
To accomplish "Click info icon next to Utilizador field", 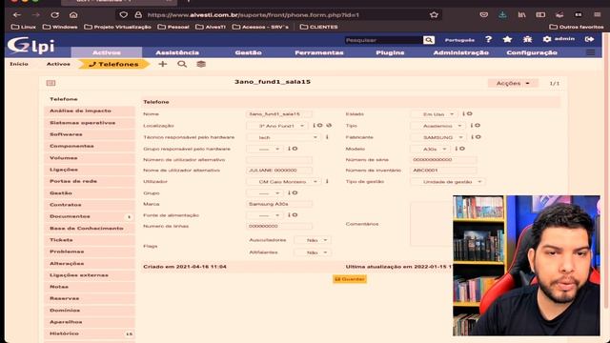I will pos(327,181).
